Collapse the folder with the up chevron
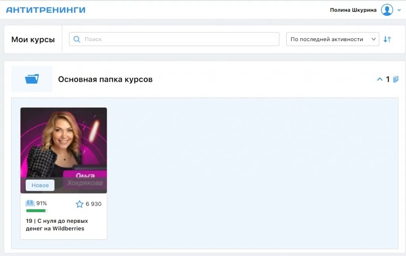This screenshot has height=256, width=406. (x=379, y=79)
